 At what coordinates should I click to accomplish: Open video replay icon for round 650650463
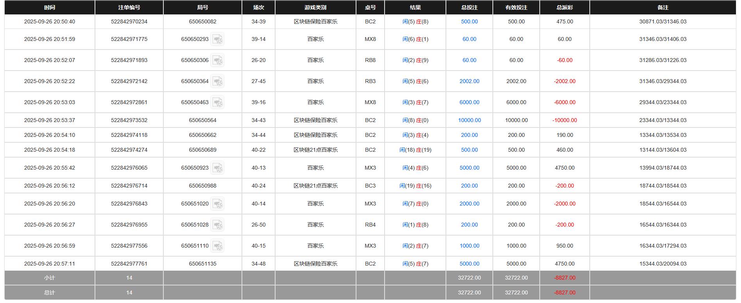tap(217, 102)
